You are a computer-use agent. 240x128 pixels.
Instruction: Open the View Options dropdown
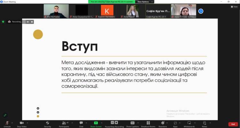143,2
